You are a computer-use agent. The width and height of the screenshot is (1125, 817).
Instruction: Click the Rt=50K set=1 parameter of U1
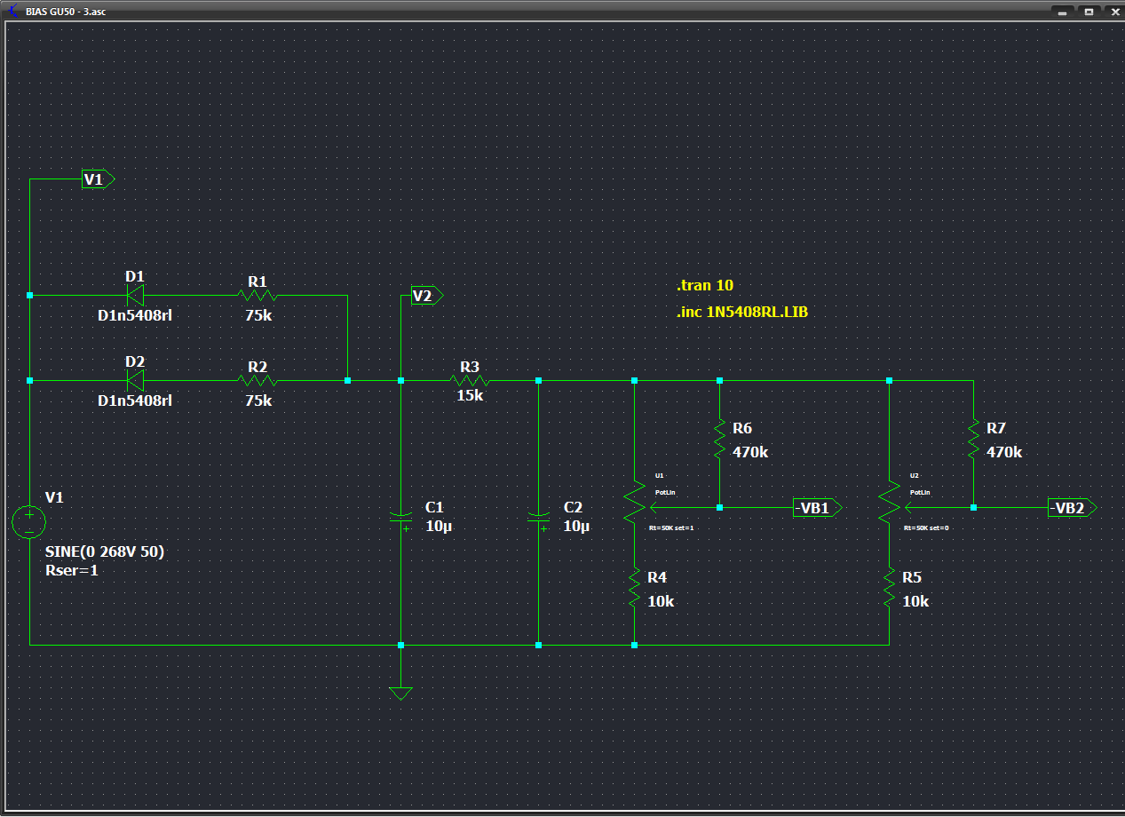tap(671, 527)
